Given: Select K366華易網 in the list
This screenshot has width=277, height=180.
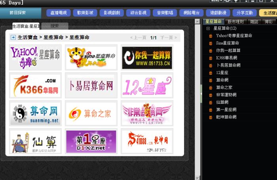Looking at the screenshot, I should point(227,58).
